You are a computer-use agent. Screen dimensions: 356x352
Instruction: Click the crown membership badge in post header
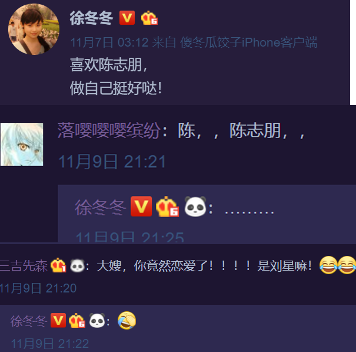(149, 18)
